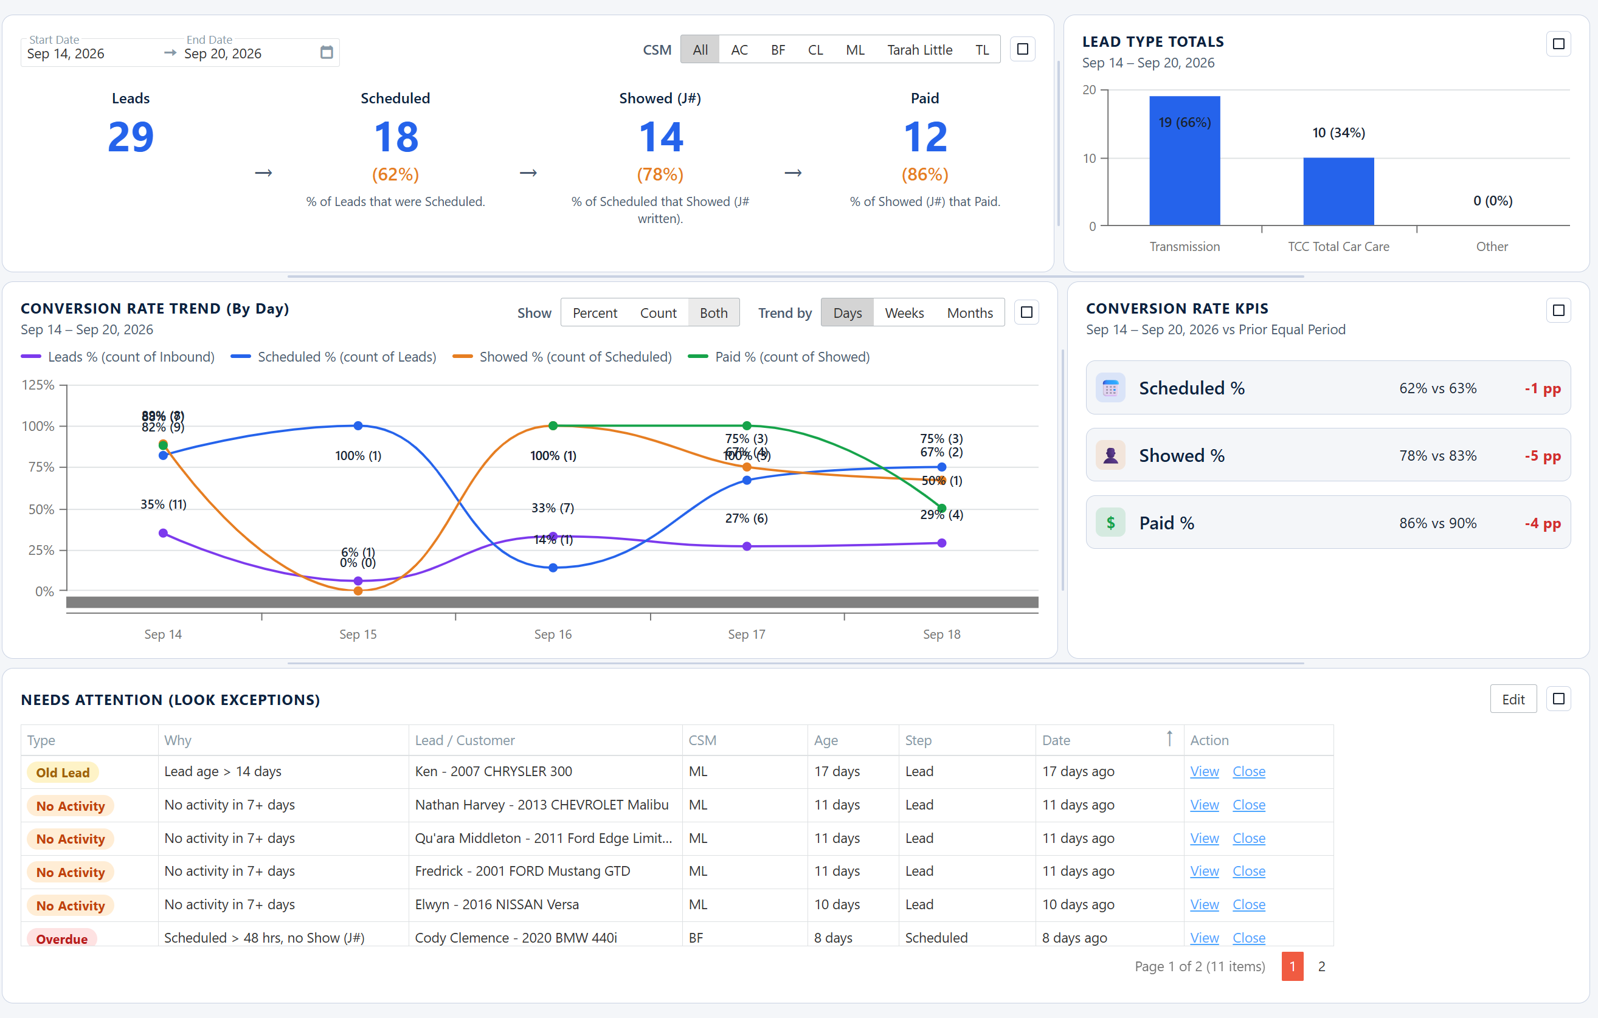Screen dimensions: 1598x1018
Task: Maximize the Conversion Rate Trend panel
Action: 1026,312
